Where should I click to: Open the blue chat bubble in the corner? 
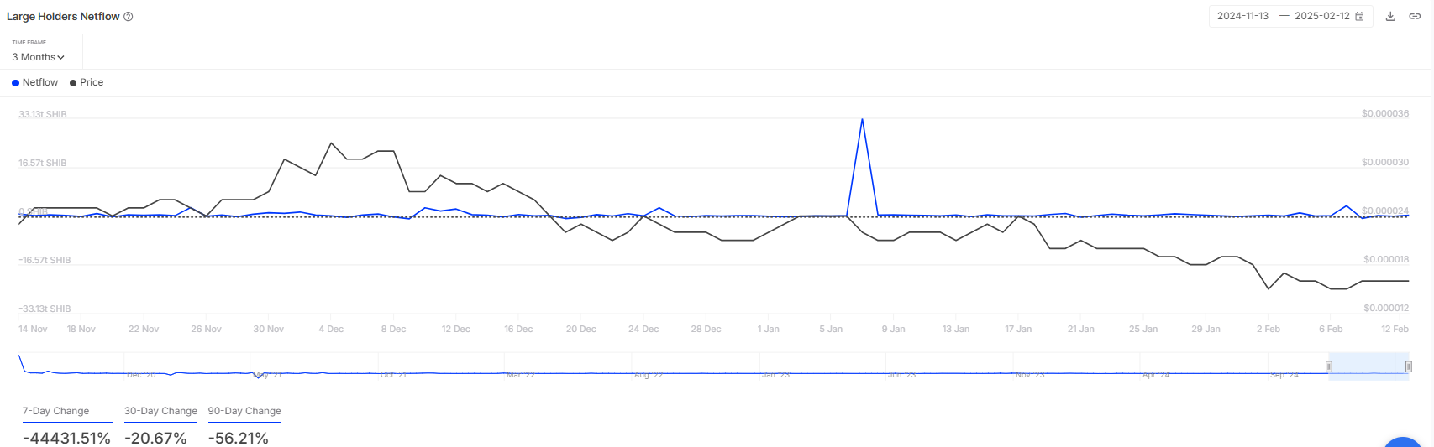pyautogui.click(x=1403, y=442)
